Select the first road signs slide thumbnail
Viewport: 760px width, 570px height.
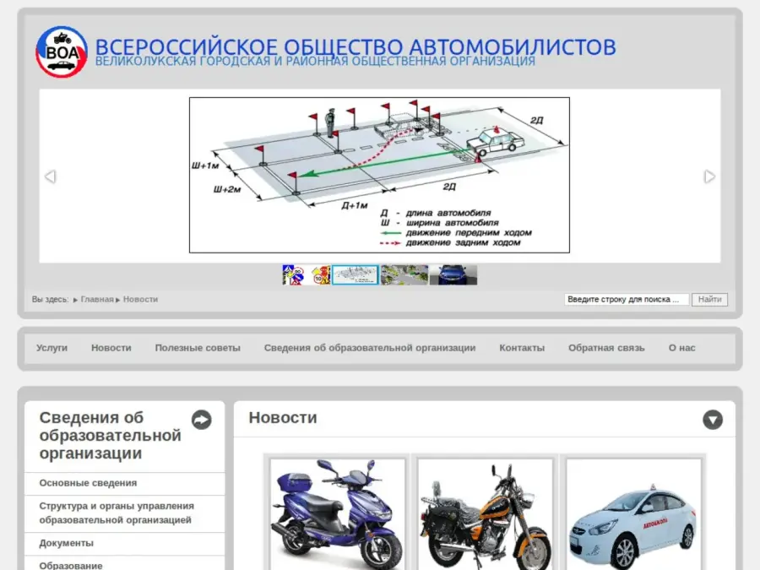pos(293,275)
